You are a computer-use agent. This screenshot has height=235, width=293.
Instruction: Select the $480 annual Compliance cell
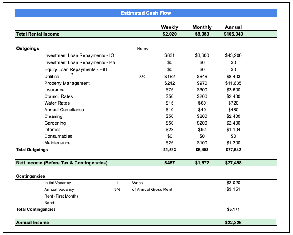point(233,110)
